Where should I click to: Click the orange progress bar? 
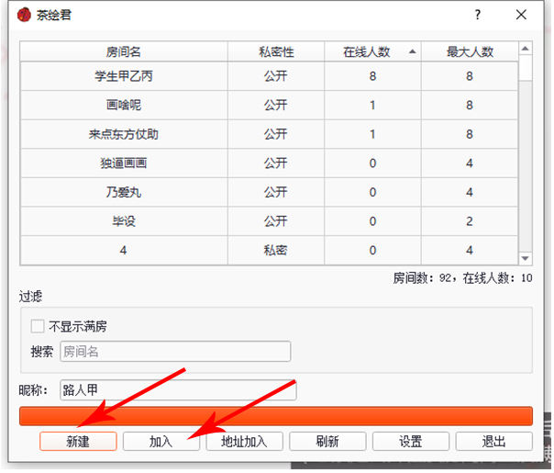(x=276, y=416)
